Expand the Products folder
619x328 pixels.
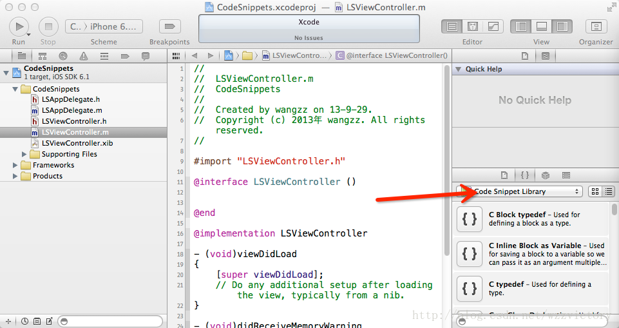coord(15,176)
